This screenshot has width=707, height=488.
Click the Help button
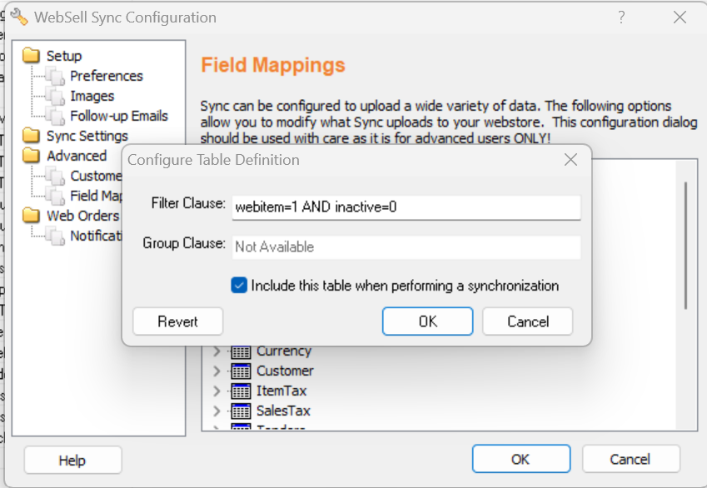[72, 460]
